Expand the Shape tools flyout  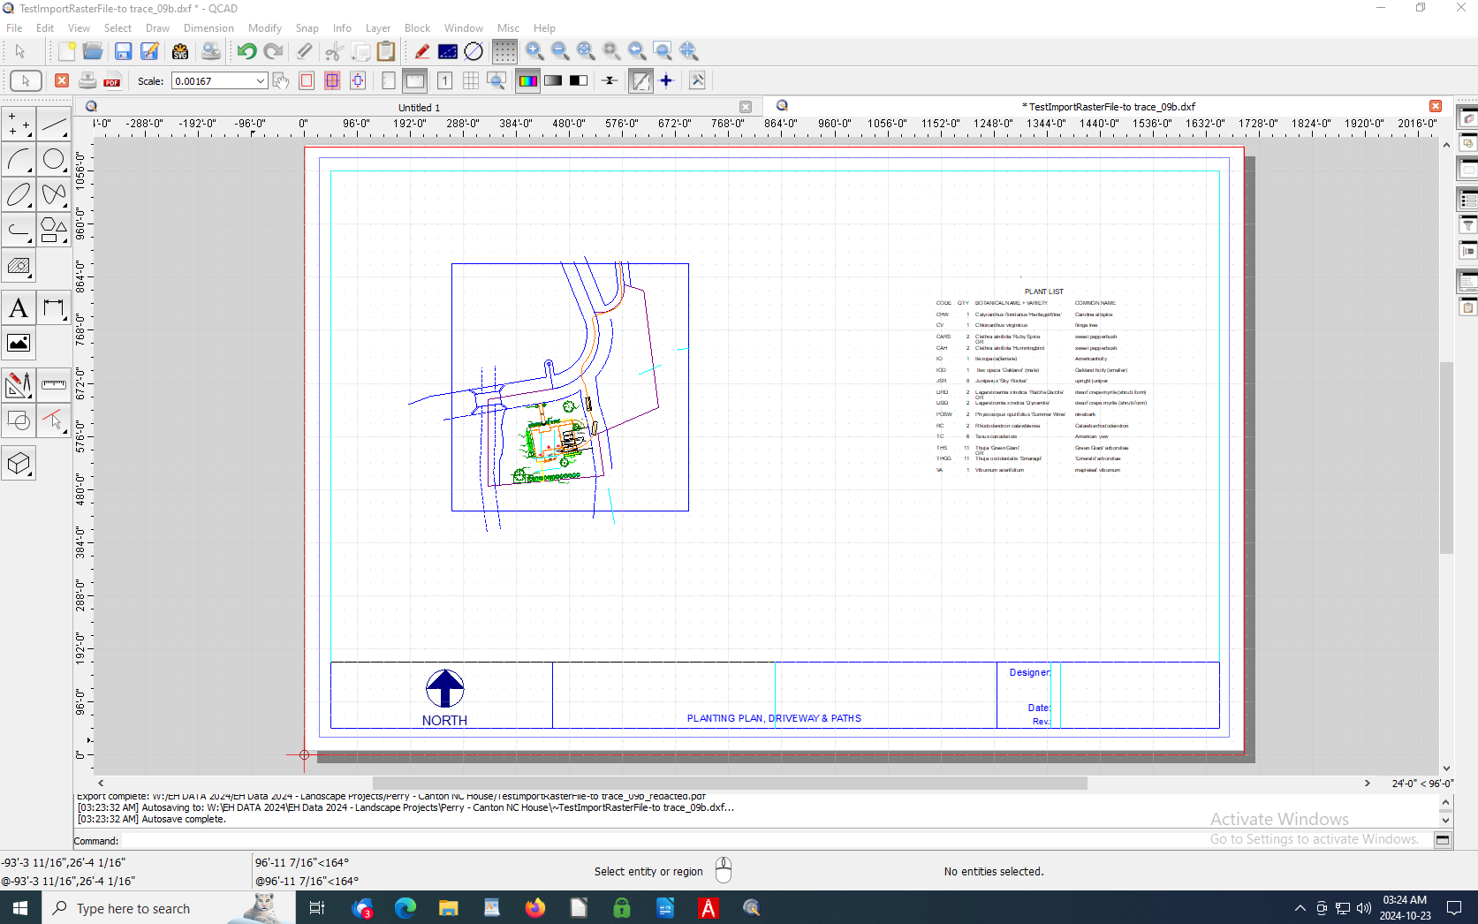coord(54,231)
